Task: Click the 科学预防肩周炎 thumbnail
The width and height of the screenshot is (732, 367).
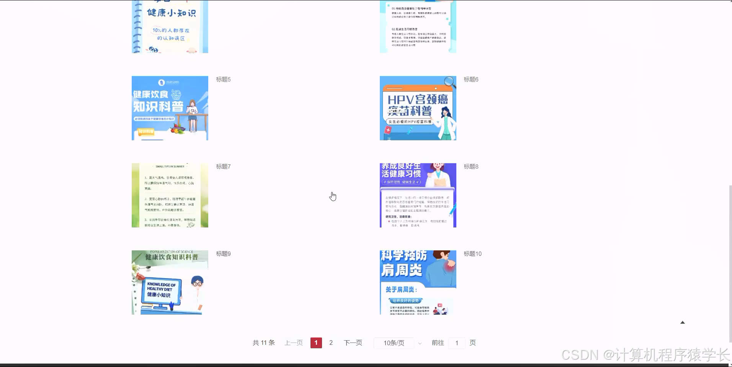Action: point(418,282)
